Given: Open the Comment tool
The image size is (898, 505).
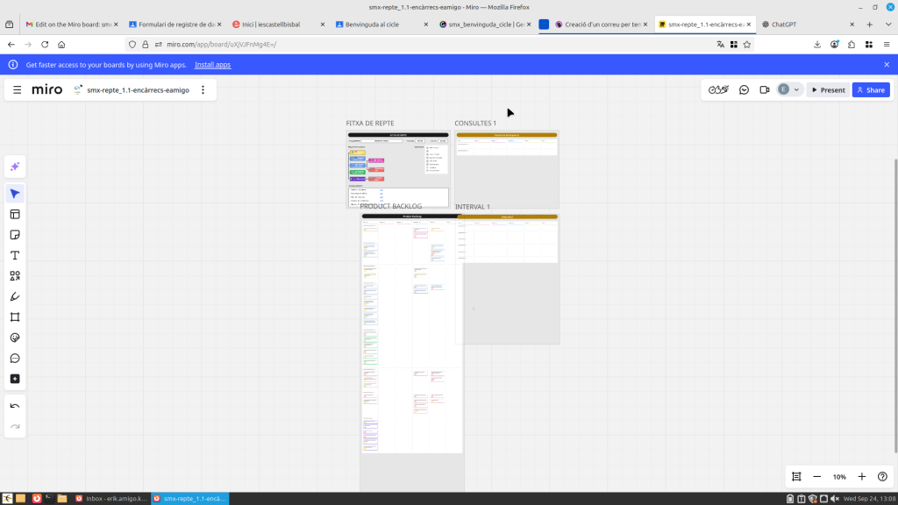Looking at the screenshot, I should coord(15,359).
